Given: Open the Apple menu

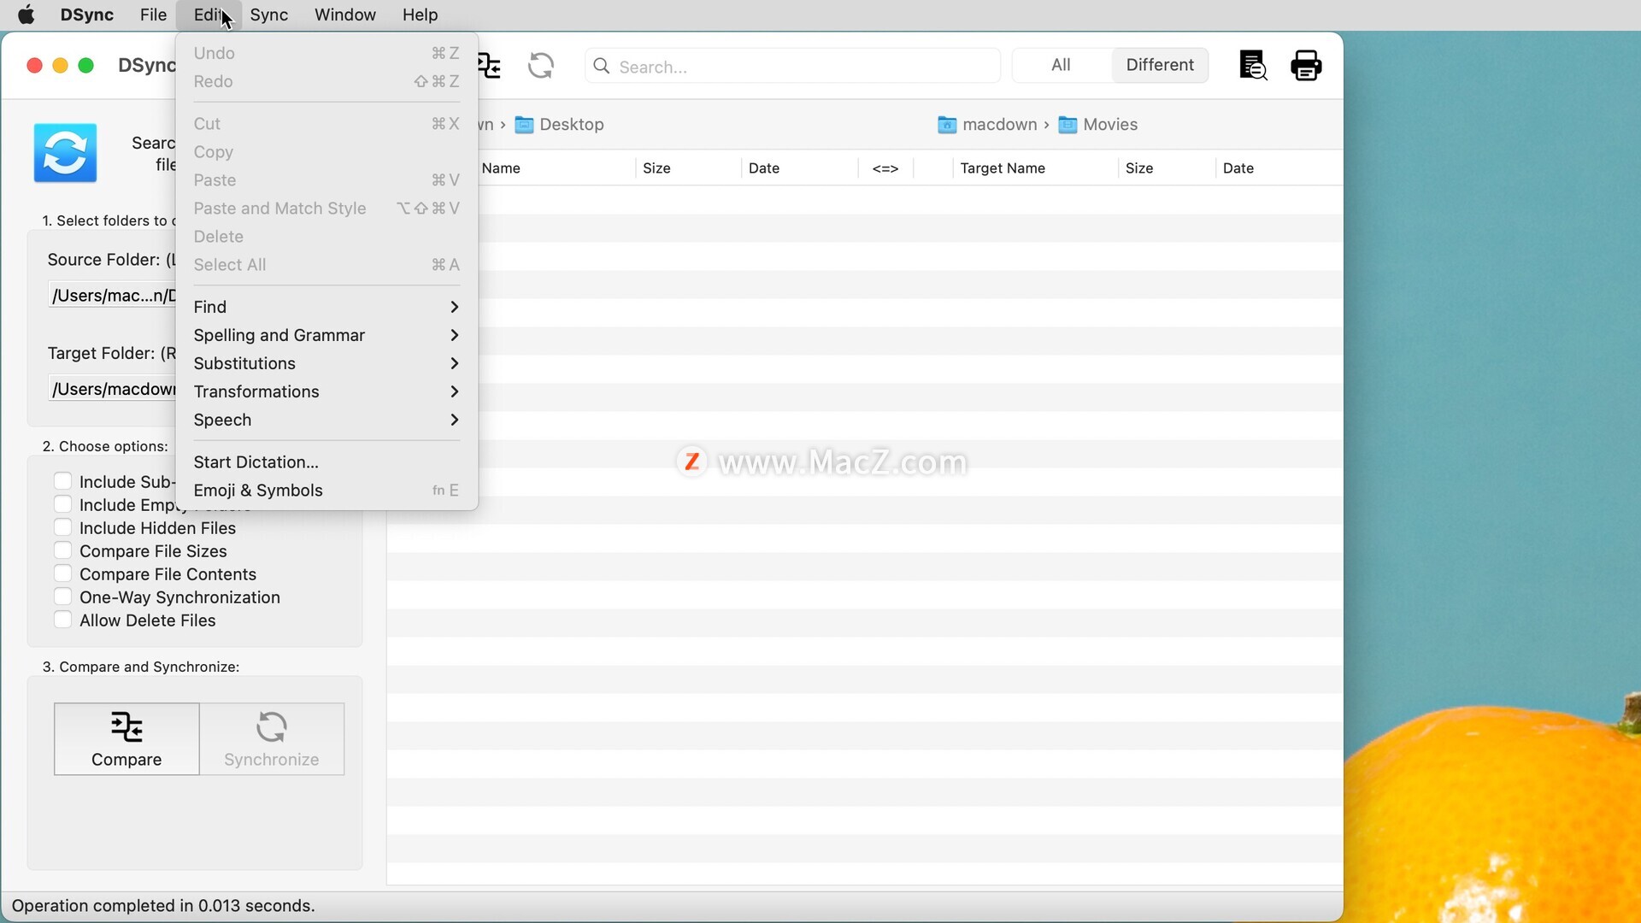Looking at the screenshot, I should point(26,15).
